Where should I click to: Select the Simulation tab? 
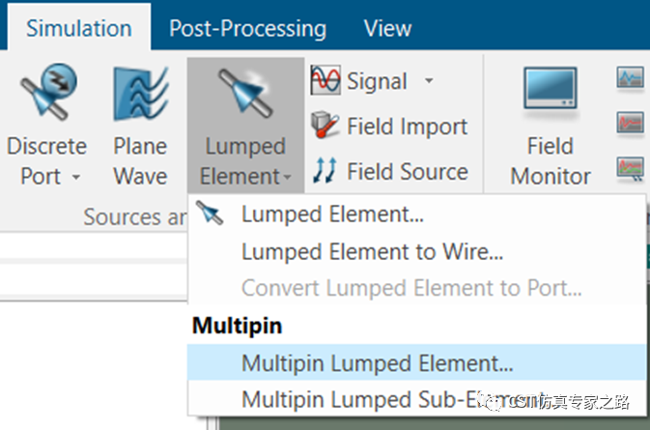[x=79, y=28]
